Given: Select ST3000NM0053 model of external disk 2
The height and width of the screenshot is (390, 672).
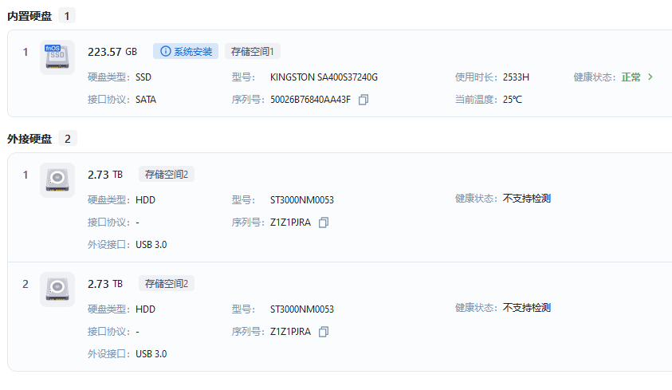Looking at the screenshot, I should 302,309.
